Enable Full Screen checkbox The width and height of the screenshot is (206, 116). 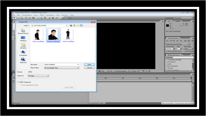tap(185, 51)
